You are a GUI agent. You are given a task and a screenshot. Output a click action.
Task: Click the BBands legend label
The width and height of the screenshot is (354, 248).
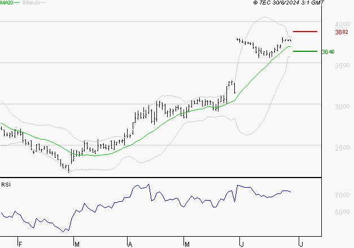(x=32, y=3)
